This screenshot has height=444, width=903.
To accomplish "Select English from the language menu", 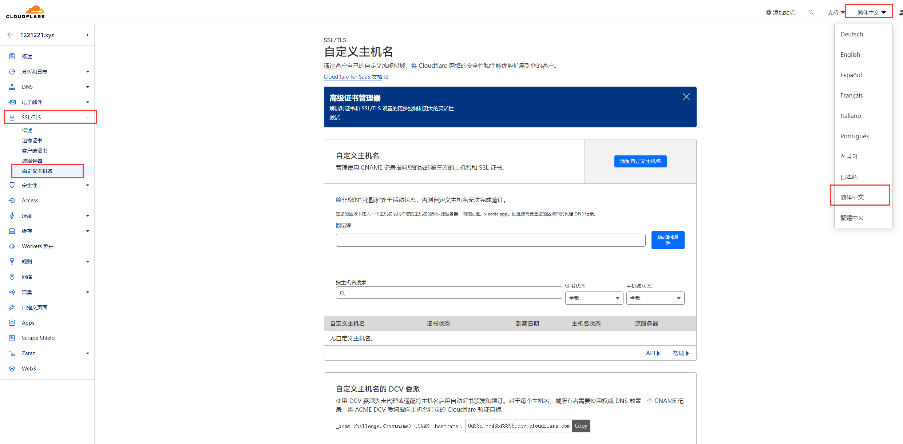I will pos(850,55).
